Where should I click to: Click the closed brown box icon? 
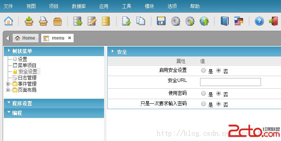(x=57, y=21)
